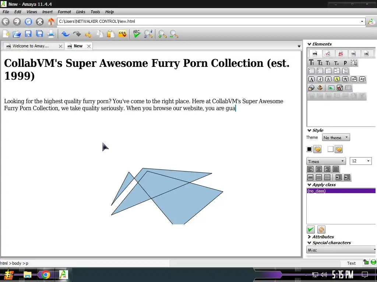Viewport: 377px width, 282px height.
Task: Toggle the yellow-highlighted A icon
Action: coord(337,79)
